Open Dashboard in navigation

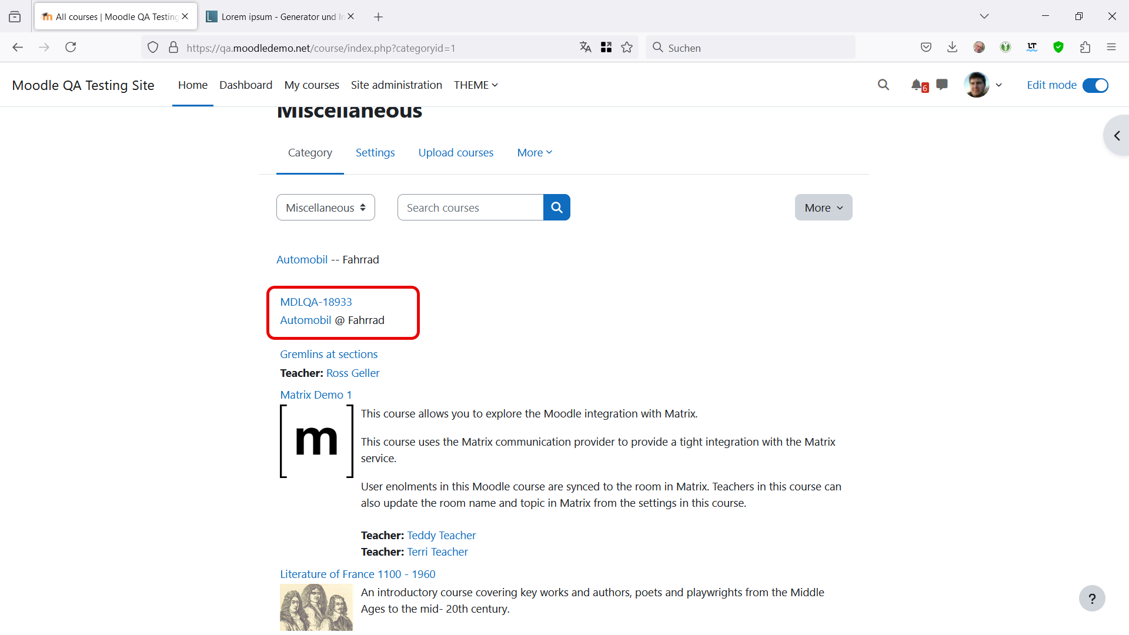point(246,85)
